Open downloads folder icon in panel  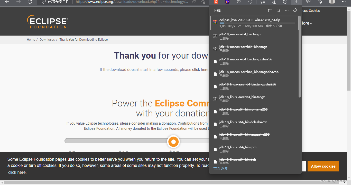(270, 10)
